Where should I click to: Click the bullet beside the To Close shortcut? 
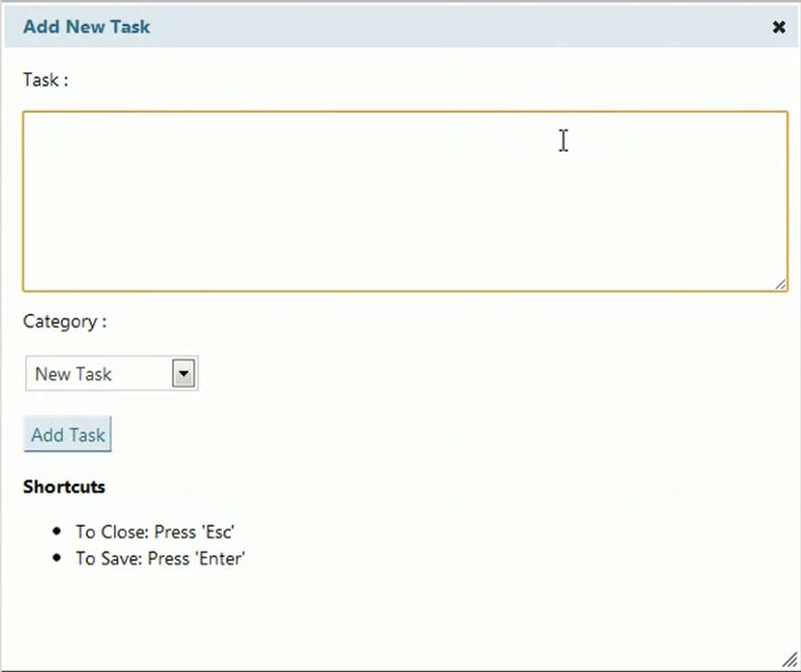[x=56, y=531]
